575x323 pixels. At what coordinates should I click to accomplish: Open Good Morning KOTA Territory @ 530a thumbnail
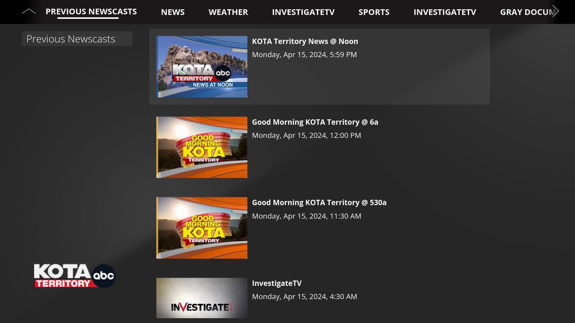202,228
